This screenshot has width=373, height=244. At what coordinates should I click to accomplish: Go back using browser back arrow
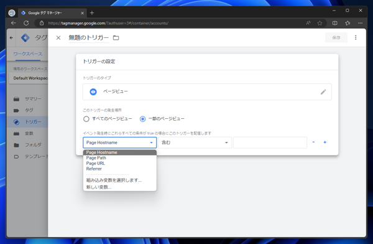pyautogui.click(x=13, y=23)
